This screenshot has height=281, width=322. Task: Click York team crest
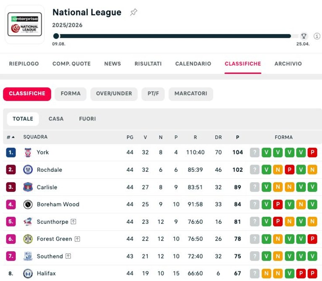[28, 152]
